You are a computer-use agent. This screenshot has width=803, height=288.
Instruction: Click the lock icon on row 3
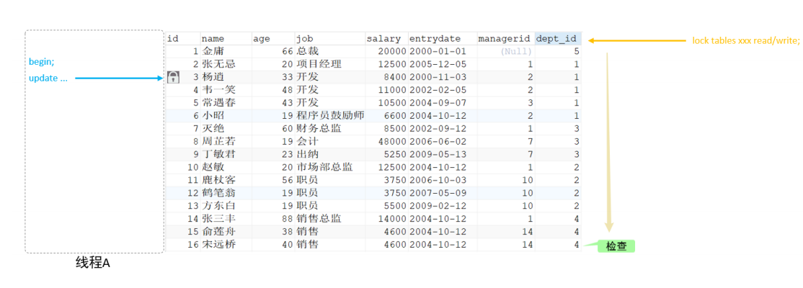pos(174,78)
